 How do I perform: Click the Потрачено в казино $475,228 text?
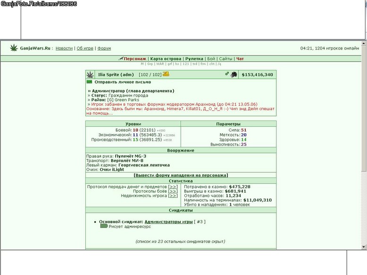[217, 186]
